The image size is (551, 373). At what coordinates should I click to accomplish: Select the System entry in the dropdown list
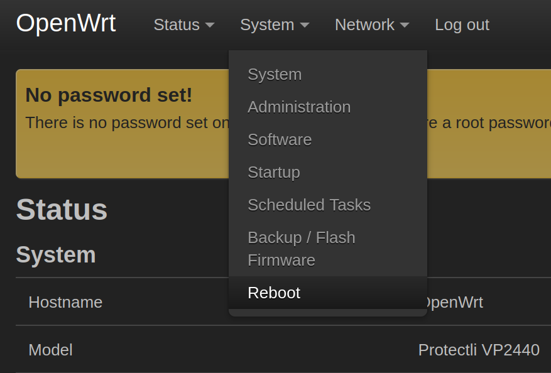pos(275,74)
